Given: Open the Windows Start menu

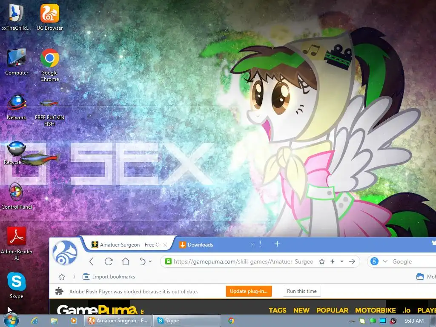Looking at the screenshot, I should coord(11,321).
